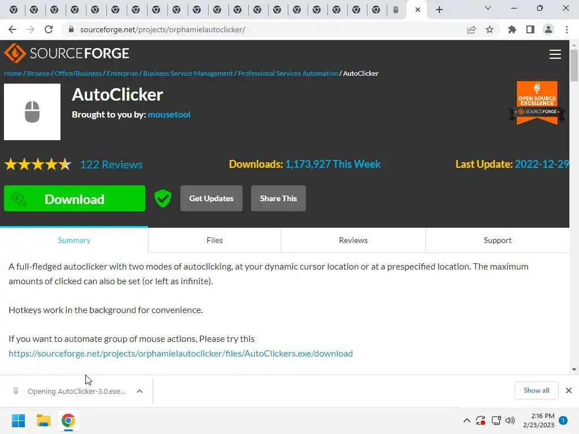Click the volume speaker tray icon
Viewport: 579px width, 434px height.
pyautogui.click(x=510, y=420)
